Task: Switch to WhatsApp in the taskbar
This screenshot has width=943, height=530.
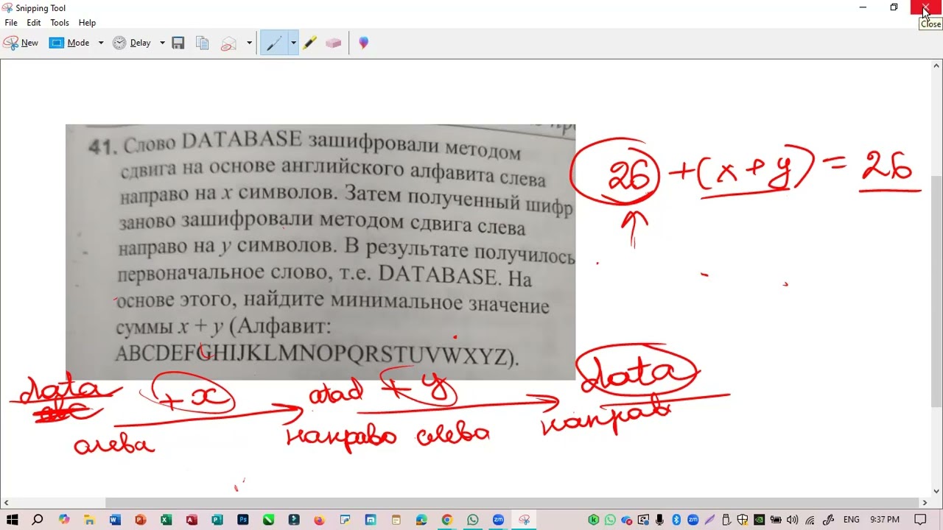Action: coord(472,520)
